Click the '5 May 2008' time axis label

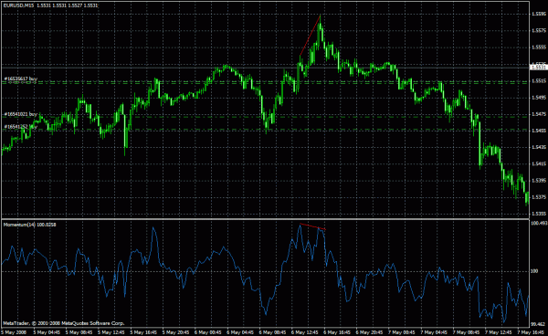tap(14, 332)
